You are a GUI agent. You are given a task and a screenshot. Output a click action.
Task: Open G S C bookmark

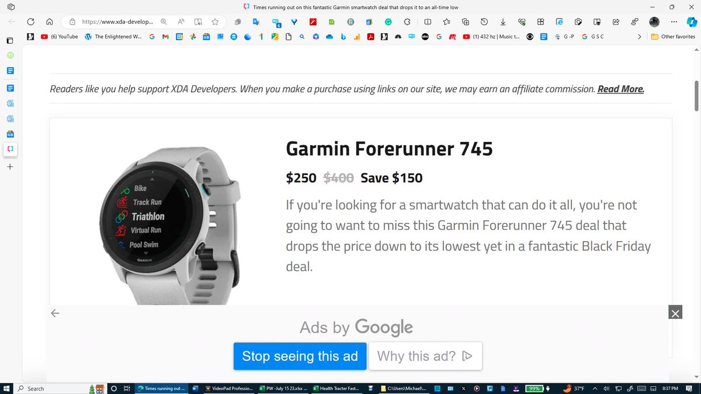(x=592, y=37)
